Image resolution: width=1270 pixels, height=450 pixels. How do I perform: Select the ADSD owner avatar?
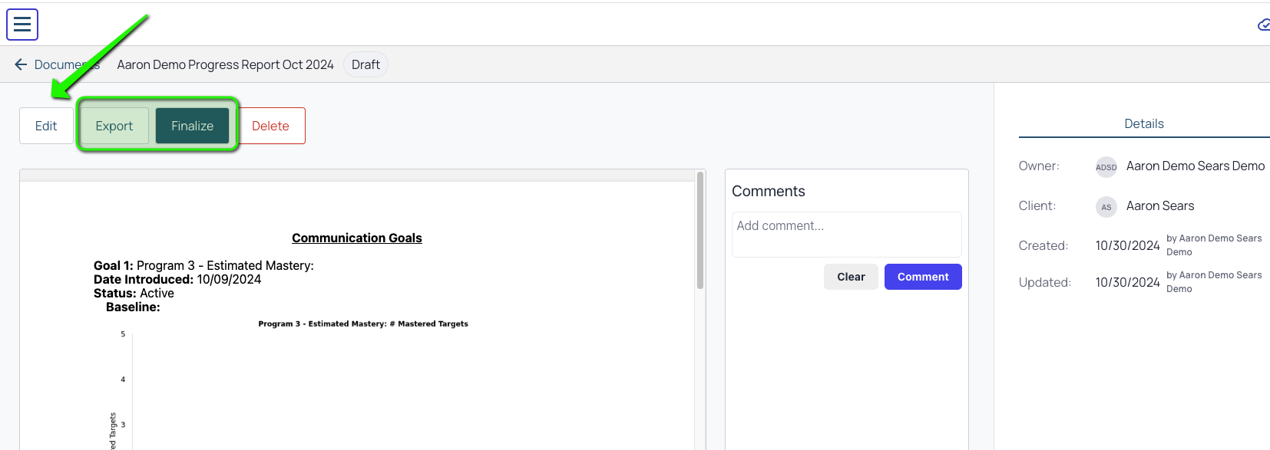[x=1106, y=166]
